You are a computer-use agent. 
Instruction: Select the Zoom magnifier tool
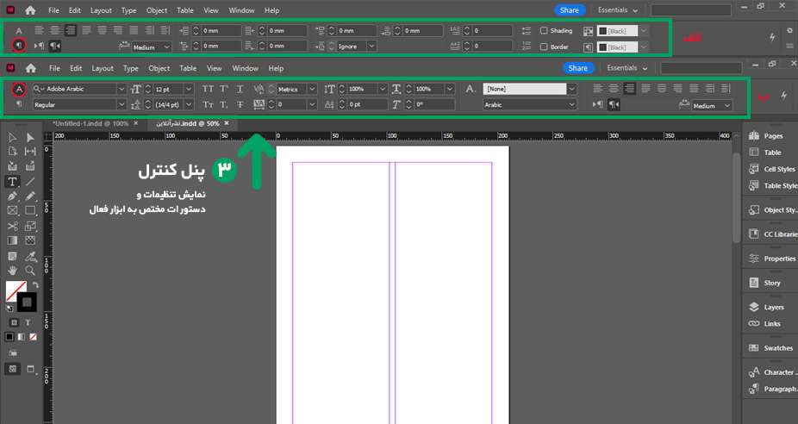30,271
